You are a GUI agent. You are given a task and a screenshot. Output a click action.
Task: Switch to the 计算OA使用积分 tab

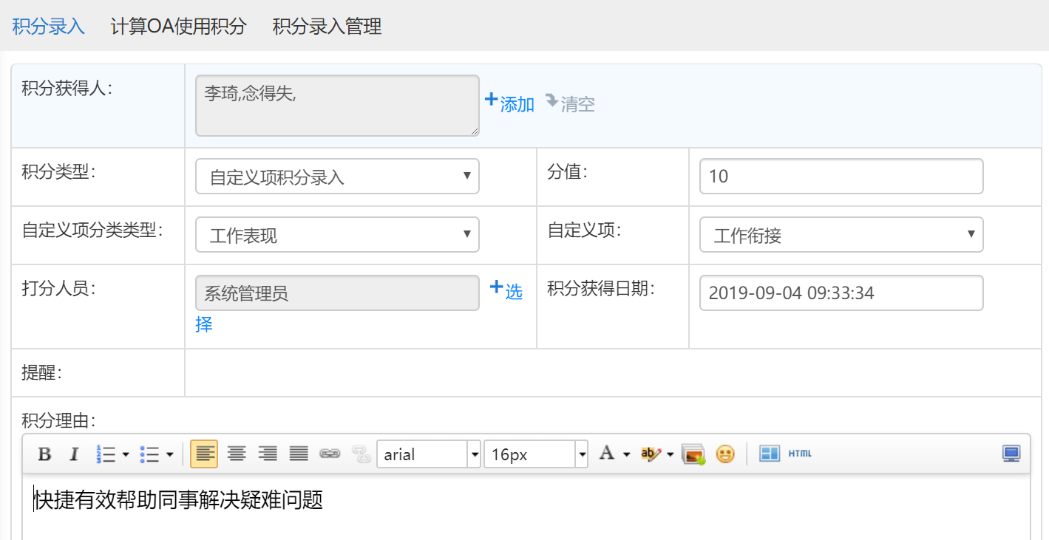178,27
